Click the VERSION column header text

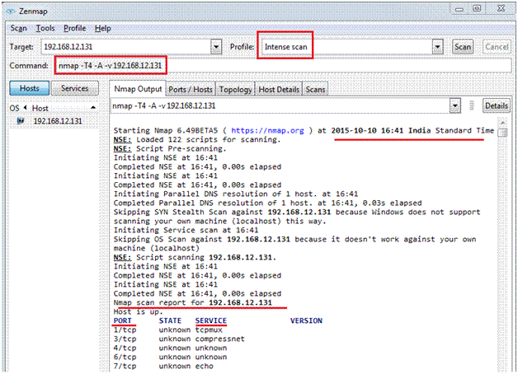point(306,320)
